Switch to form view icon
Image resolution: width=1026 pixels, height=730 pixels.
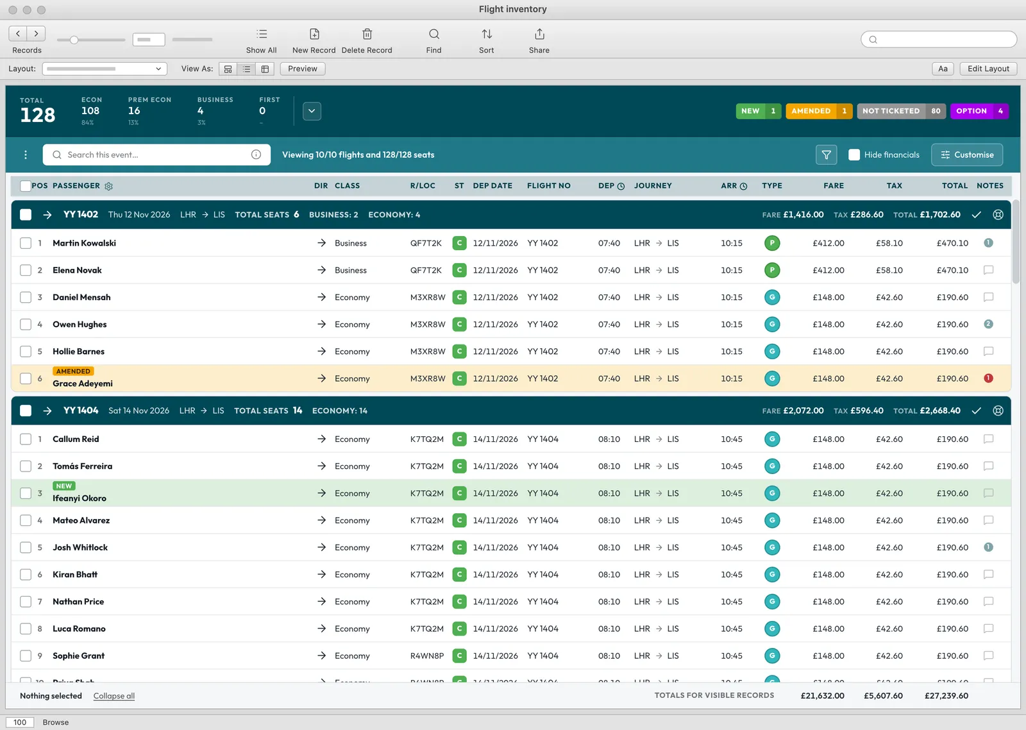click(228, 69)
